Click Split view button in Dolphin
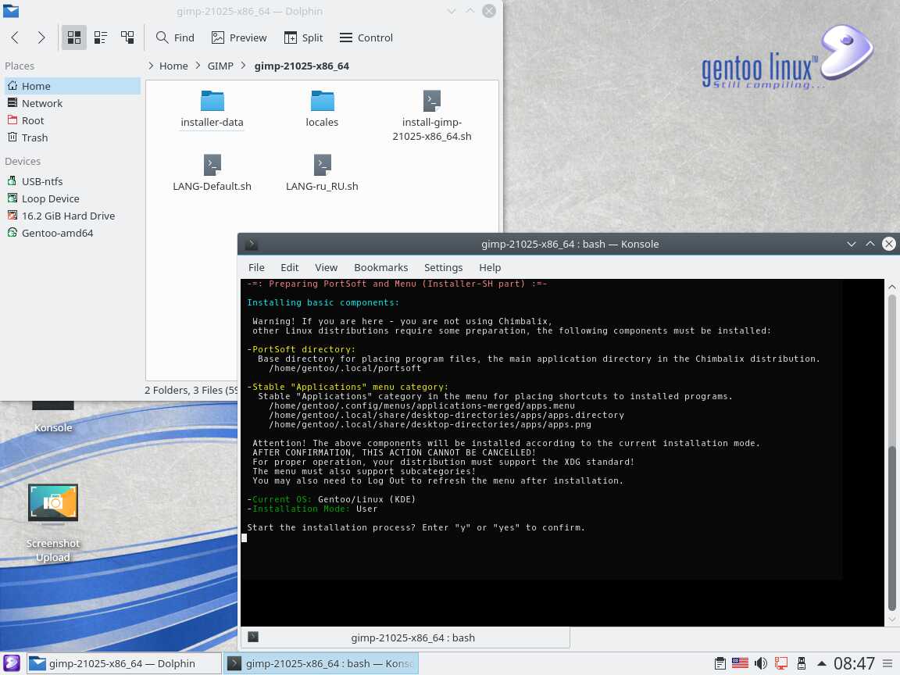Viewport: 900px width, 675px height. point(304,37)
